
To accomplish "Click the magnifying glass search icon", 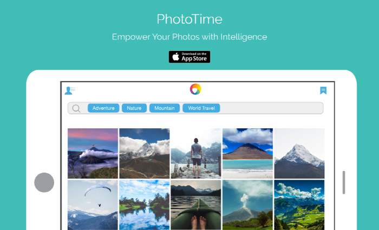I will [x=76, y=108].
